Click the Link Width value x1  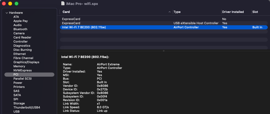click(x=99, y=104)
